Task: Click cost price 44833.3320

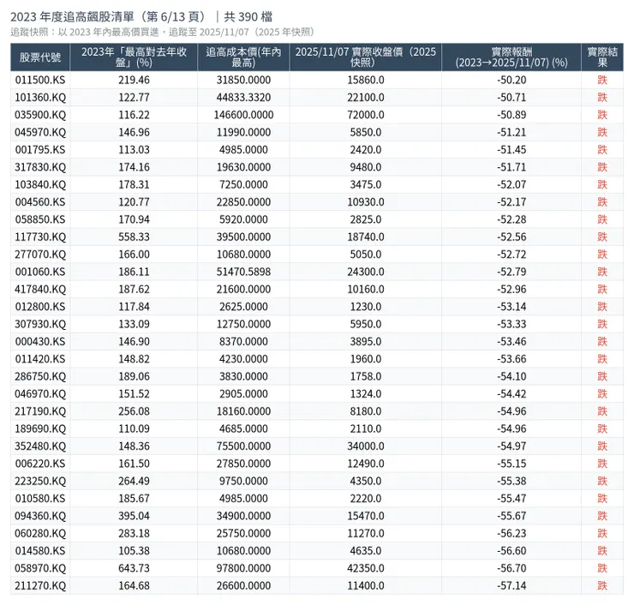Action: click(243, 98)
